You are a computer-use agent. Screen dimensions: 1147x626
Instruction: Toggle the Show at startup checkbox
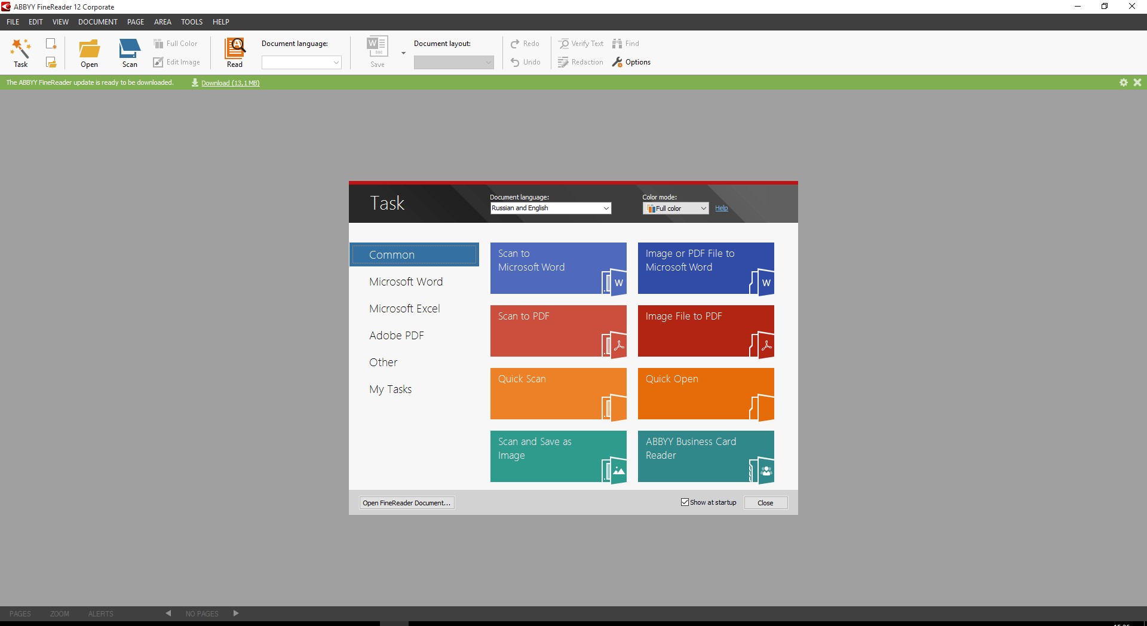point(685,502)
